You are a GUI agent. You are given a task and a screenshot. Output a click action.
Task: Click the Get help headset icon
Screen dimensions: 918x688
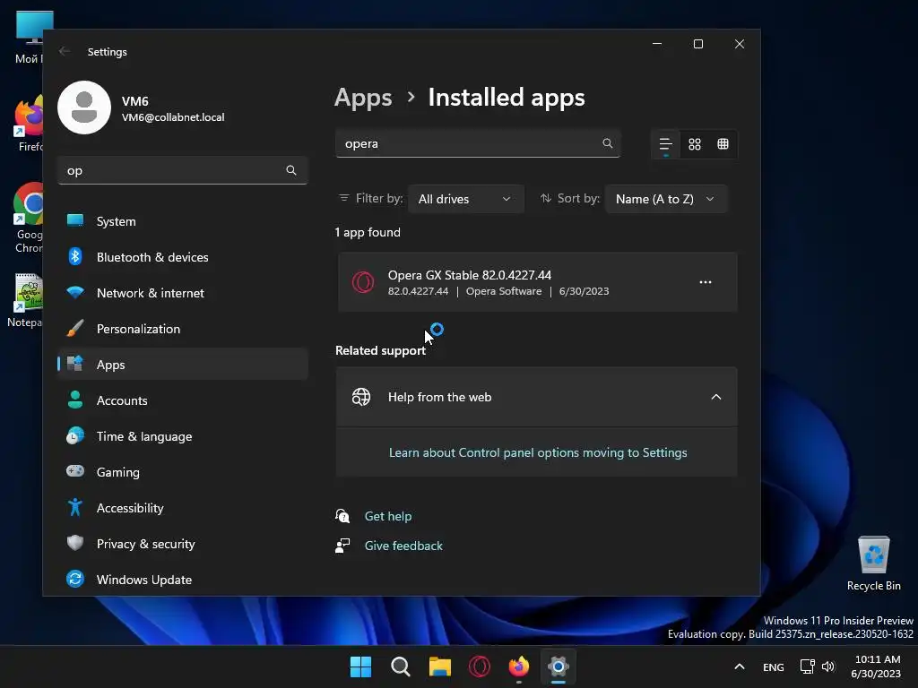click(x=342, y=516)
